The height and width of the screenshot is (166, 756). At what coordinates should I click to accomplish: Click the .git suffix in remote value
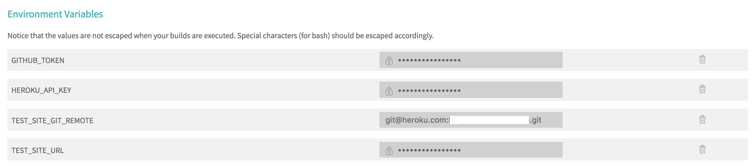pos(536,120)
